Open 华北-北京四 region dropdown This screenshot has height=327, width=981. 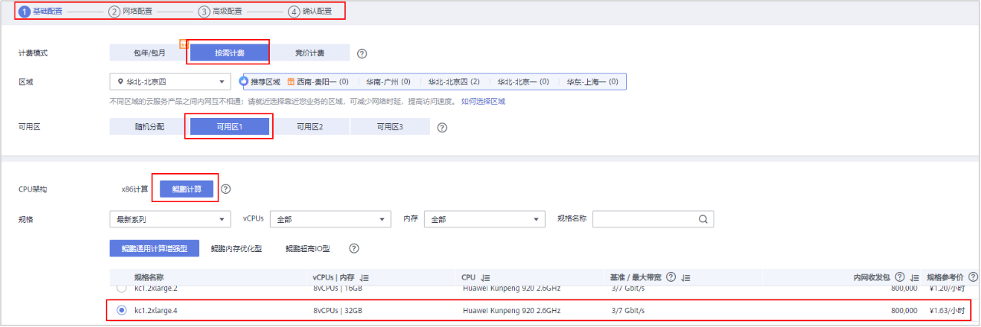tap(170, 81)
